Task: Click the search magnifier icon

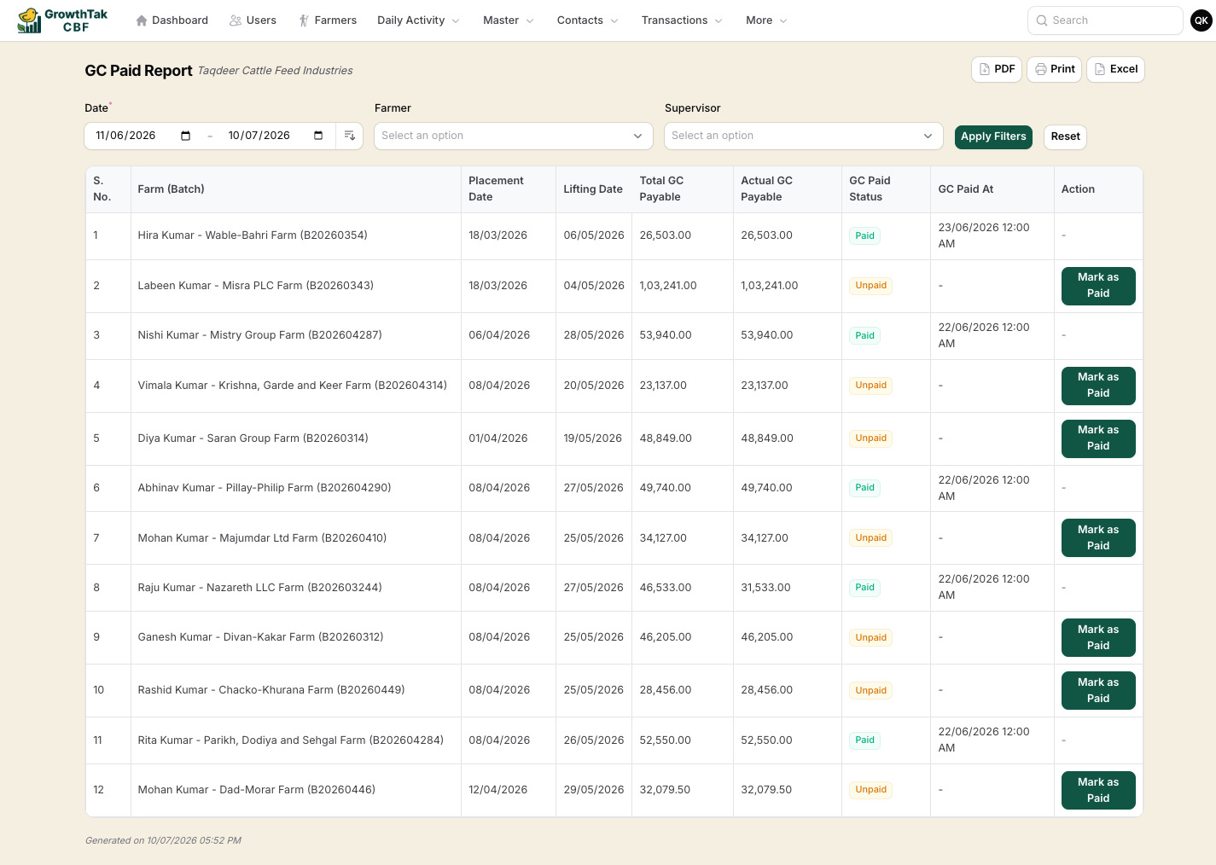Action: pyautogui.click(x=1042, y=20)
